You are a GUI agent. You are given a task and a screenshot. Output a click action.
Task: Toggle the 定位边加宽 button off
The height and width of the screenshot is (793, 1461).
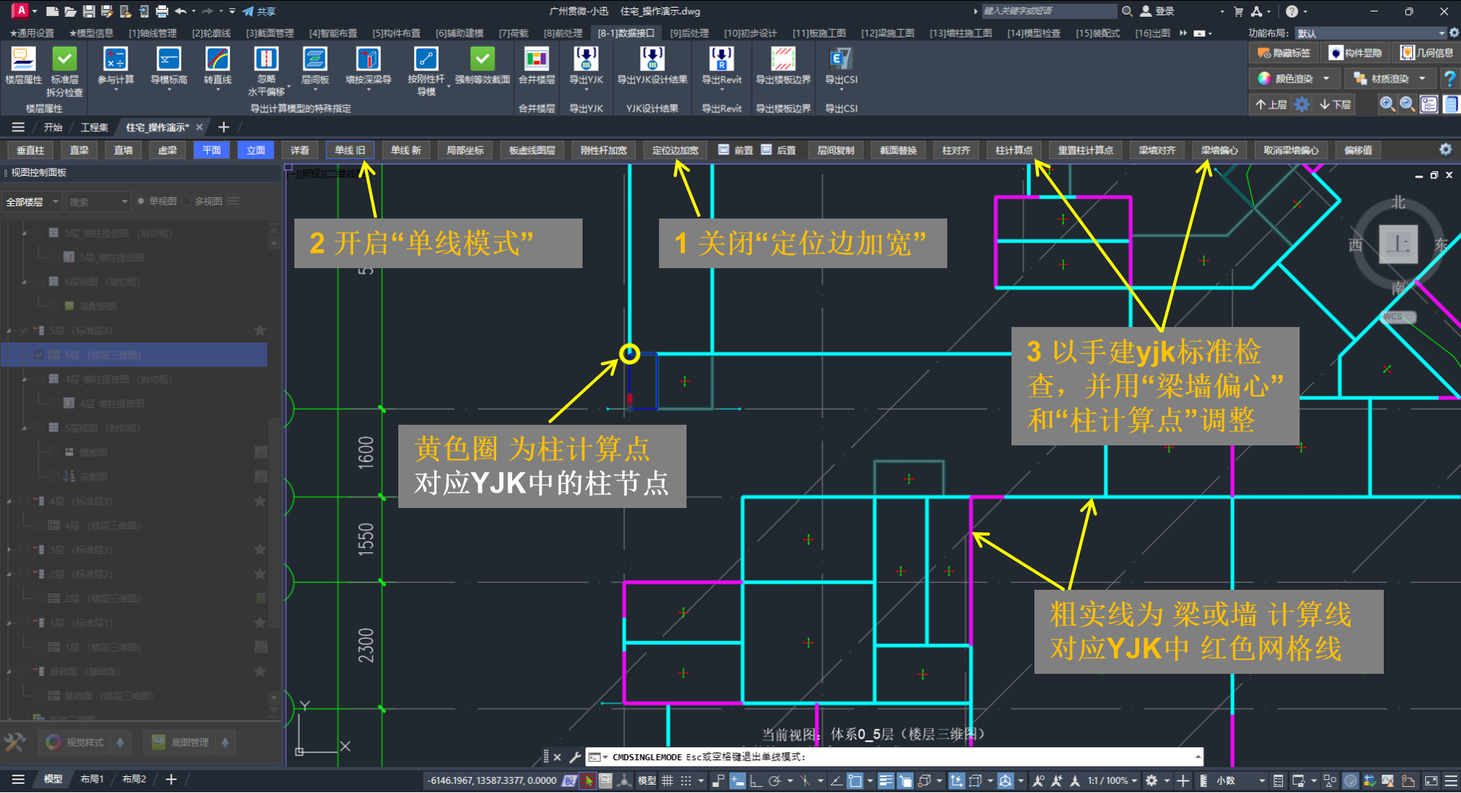click(x=675, y=151)
